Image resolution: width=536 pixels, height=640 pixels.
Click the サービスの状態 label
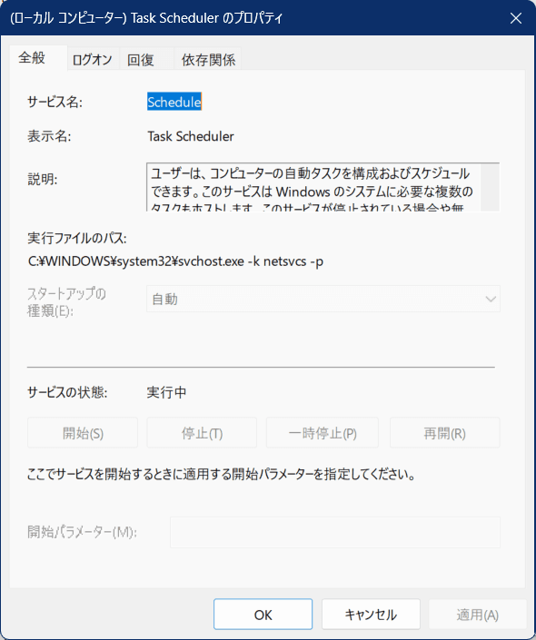tap(67, 393)
